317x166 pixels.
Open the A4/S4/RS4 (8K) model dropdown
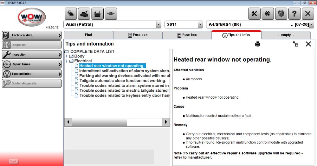tap(311, 25)
